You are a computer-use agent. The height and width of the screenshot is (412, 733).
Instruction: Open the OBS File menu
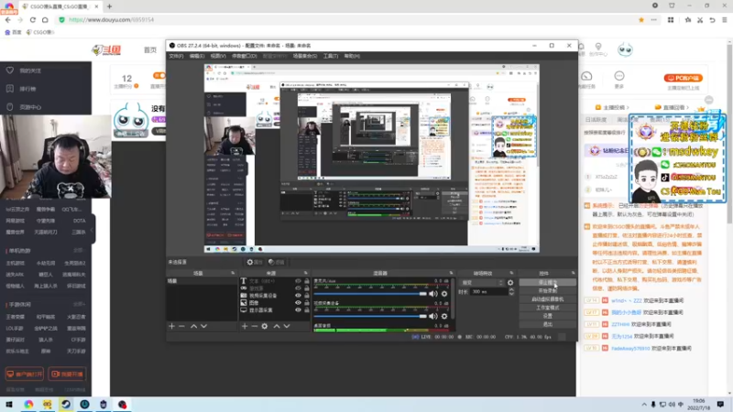(176, 56)
